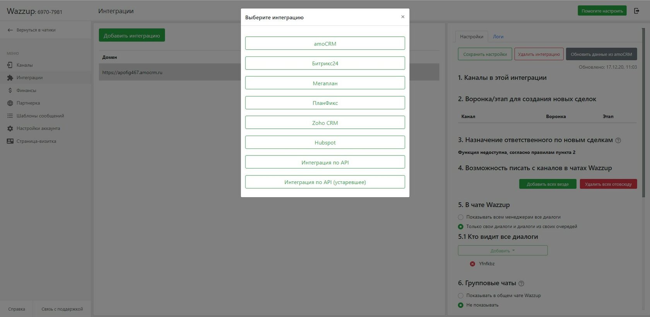Image resolution: width=650 pixels, height=317 pixels.
Task: Choose Интеграция по API (устаревшее)
Action: 325,182
